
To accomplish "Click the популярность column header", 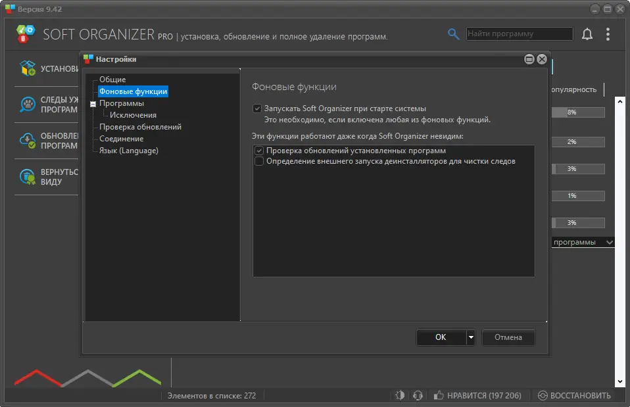I will (573, 89).
